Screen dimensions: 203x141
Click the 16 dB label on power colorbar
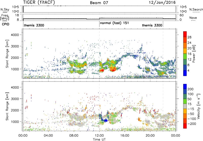(x=189, y=54)
